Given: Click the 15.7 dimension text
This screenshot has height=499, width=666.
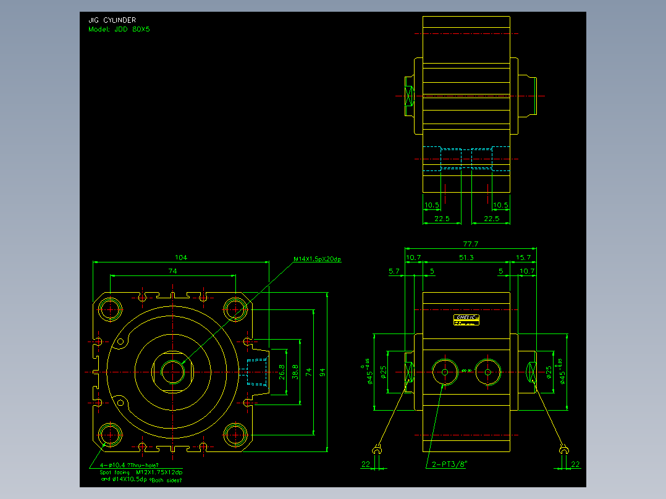Looking at the screenshot, I should (x=523, y=258).
